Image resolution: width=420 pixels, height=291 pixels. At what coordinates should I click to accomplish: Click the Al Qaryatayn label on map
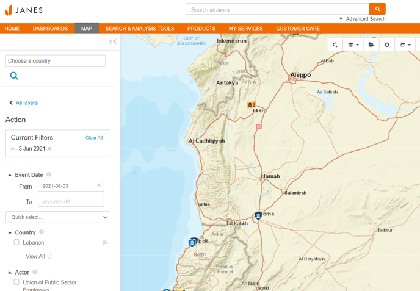[311, 259]
